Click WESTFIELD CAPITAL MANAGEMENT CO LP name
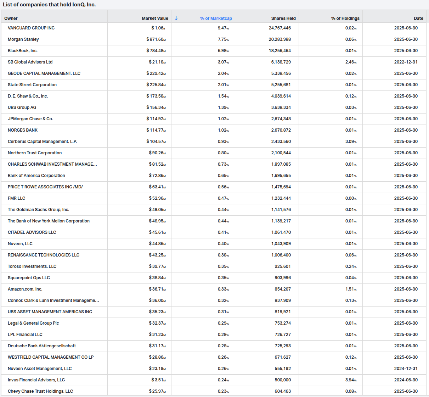 51,357
